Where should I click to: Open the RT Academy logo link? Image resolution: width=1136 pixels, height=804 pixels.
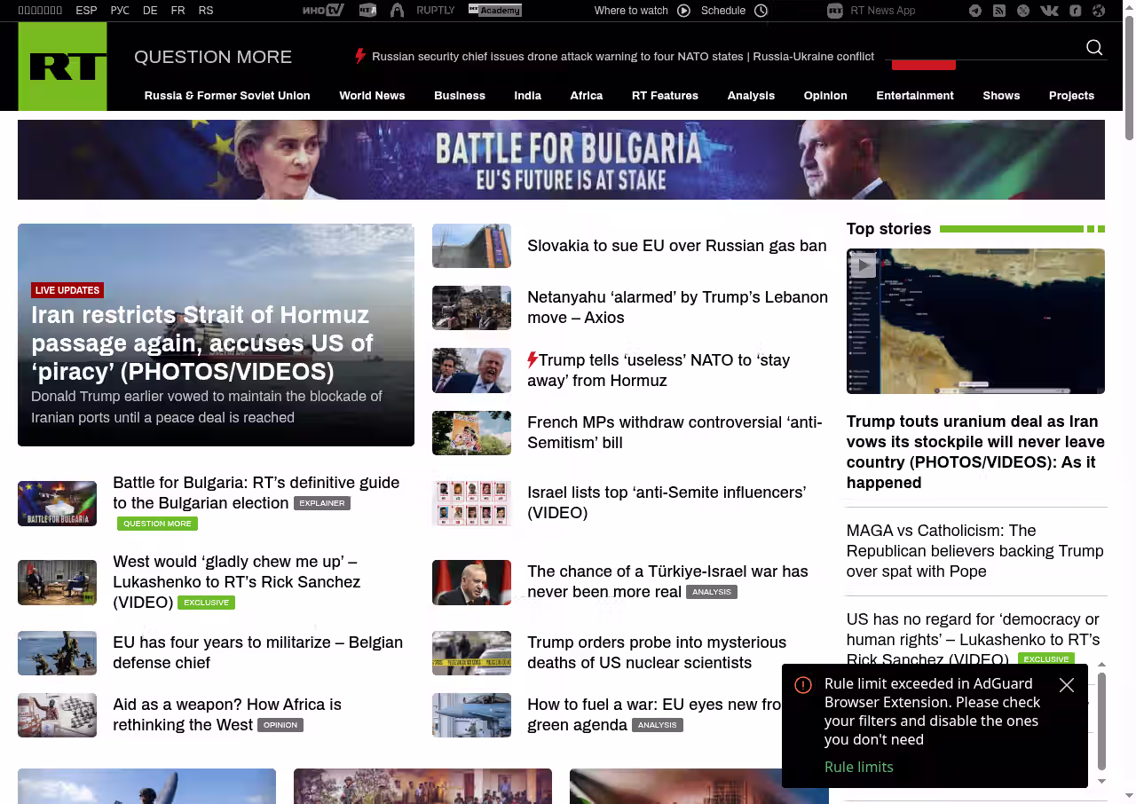495,11
